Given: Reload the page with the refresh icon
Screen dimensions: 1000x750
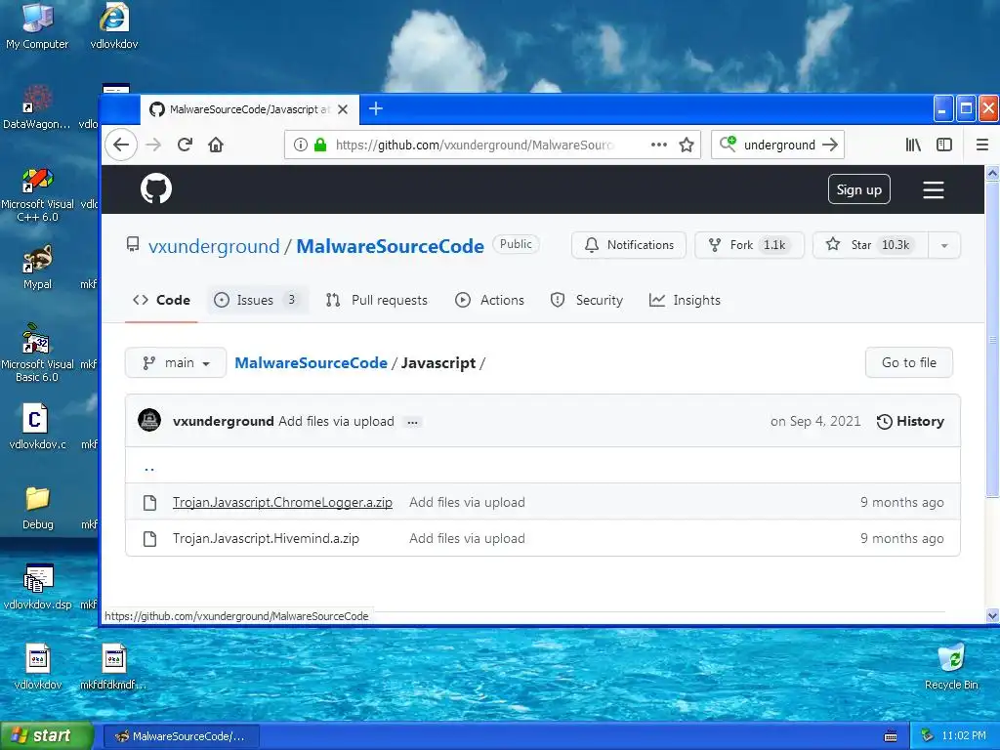Looking at the screenshot, I should click(185, 145).
